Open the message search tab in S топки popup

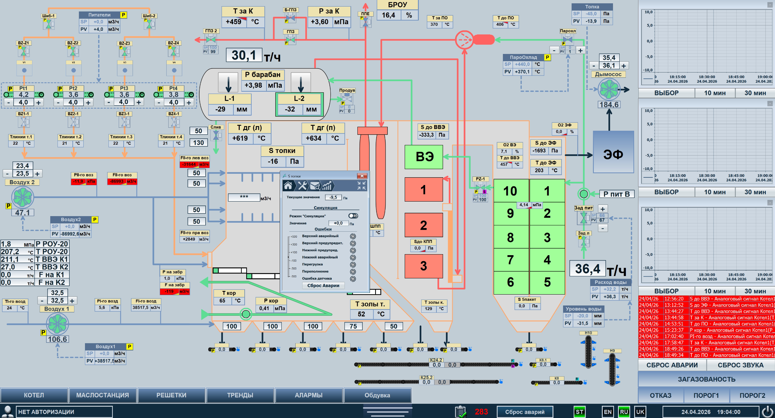click(315, 186)
